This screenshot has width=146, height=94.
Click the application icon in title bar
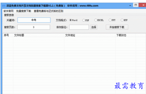(x=4, y=6)
